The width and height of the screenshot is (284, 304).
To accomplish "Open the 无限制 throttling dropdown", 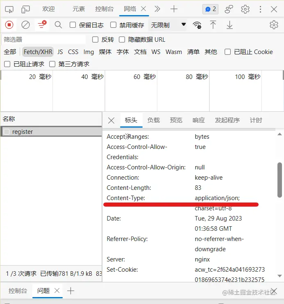I will 168,25.
